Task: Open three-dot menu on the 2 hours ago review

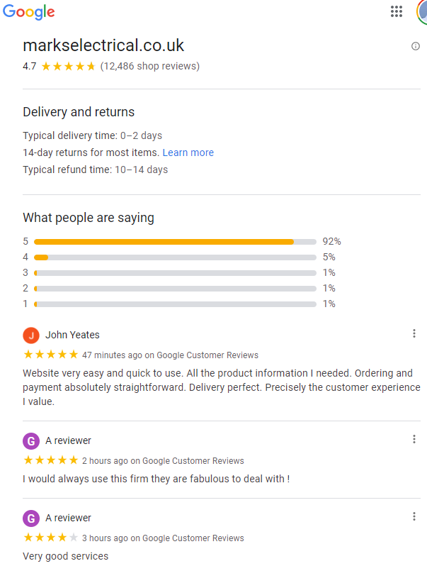Action: click(x=414, y=439)
